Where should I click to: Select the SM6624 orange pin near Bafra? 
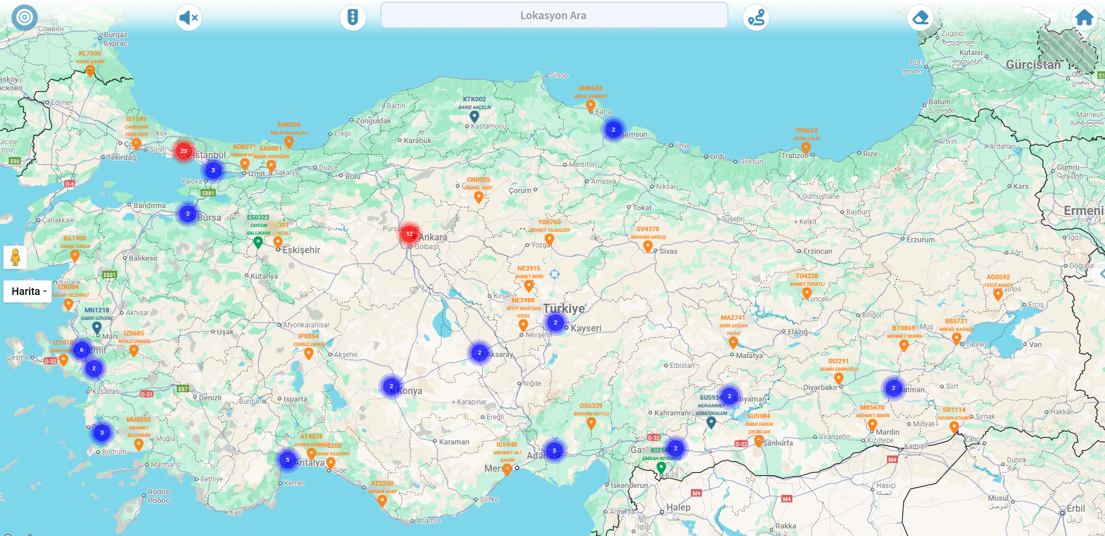point(590,105)
